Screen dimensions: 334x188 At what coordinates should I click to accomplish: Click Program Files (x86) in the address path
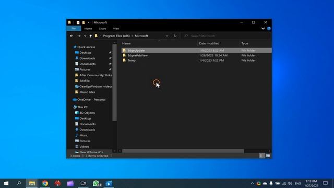point(116,36)
